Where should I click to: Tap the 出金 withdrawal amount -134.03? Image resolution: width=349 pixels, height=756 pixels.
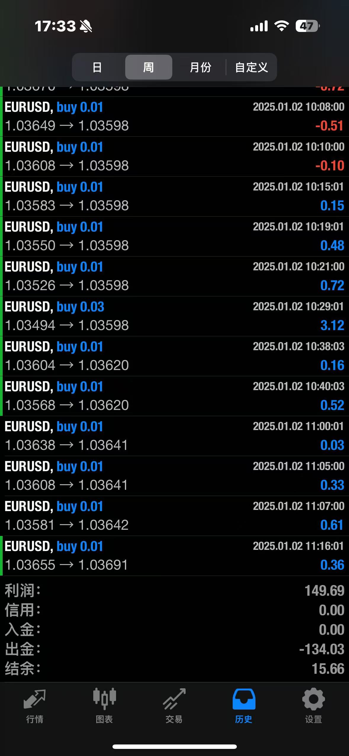pyautogui.click(x=321, y=649)
